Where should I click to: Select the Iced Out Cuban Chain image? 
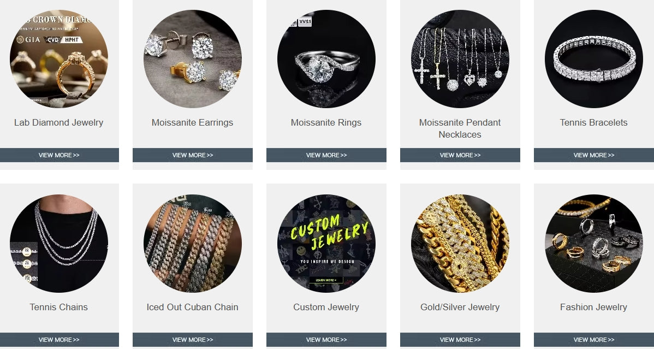click(193, 244)
